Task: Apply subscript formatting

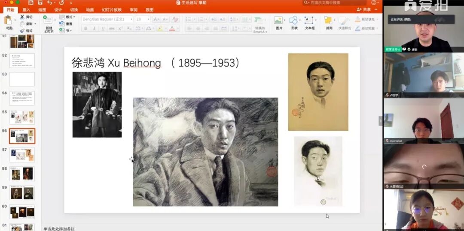Action: [x=129, y=28]
